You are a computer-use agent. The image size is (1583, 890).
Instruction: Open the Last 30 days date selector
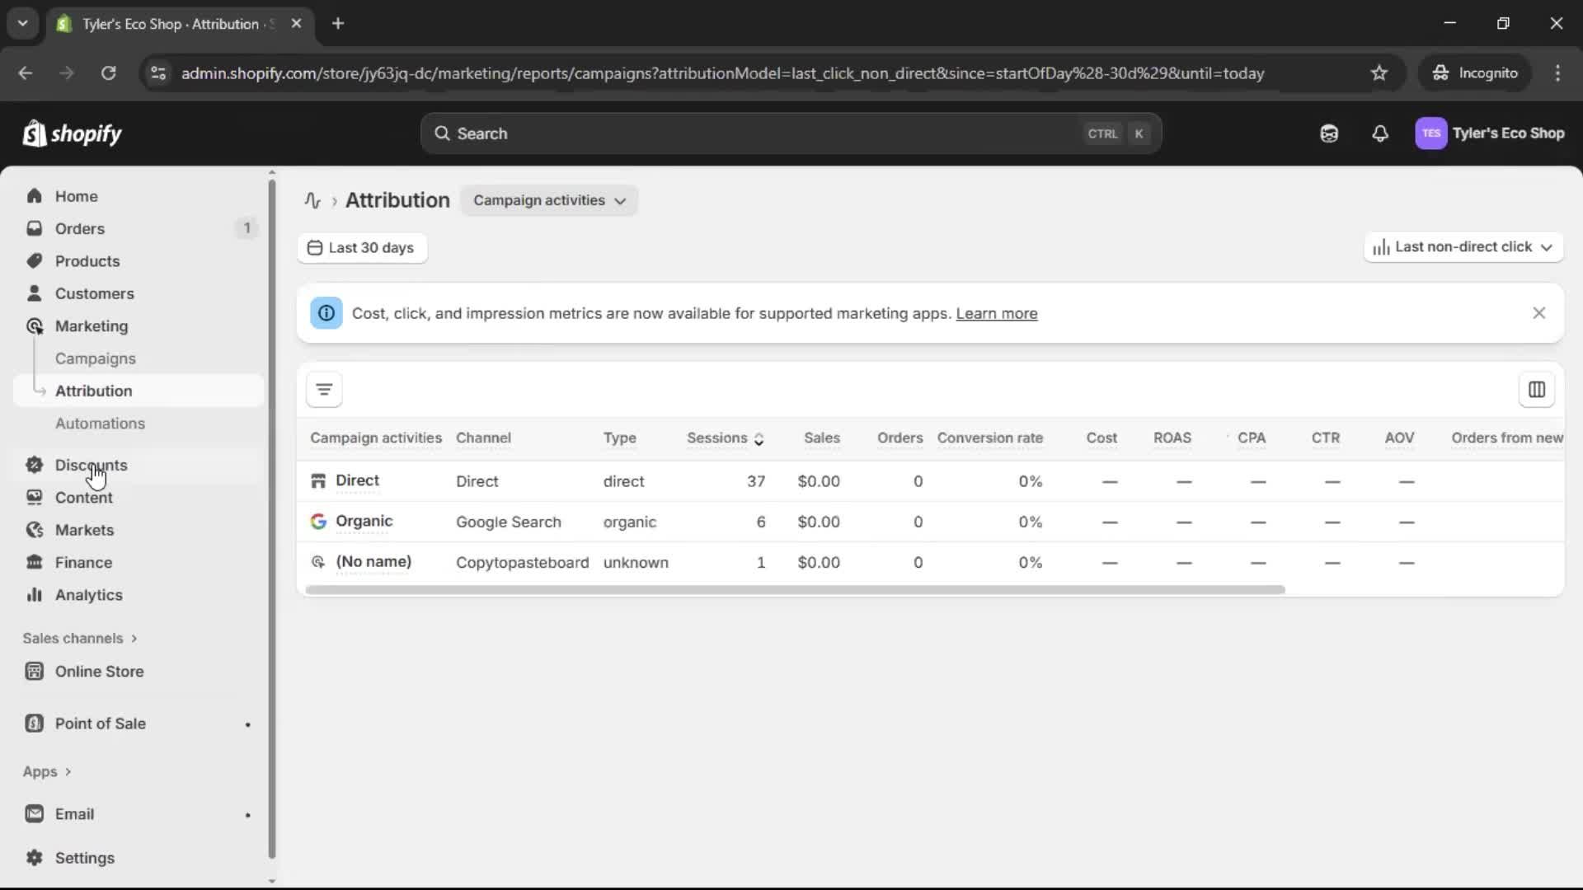362,247
